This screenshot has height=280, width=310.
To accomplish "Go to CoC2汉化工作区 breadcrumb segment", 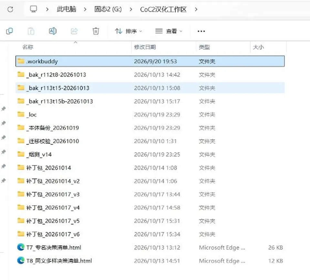I will (x=163, y=9).
